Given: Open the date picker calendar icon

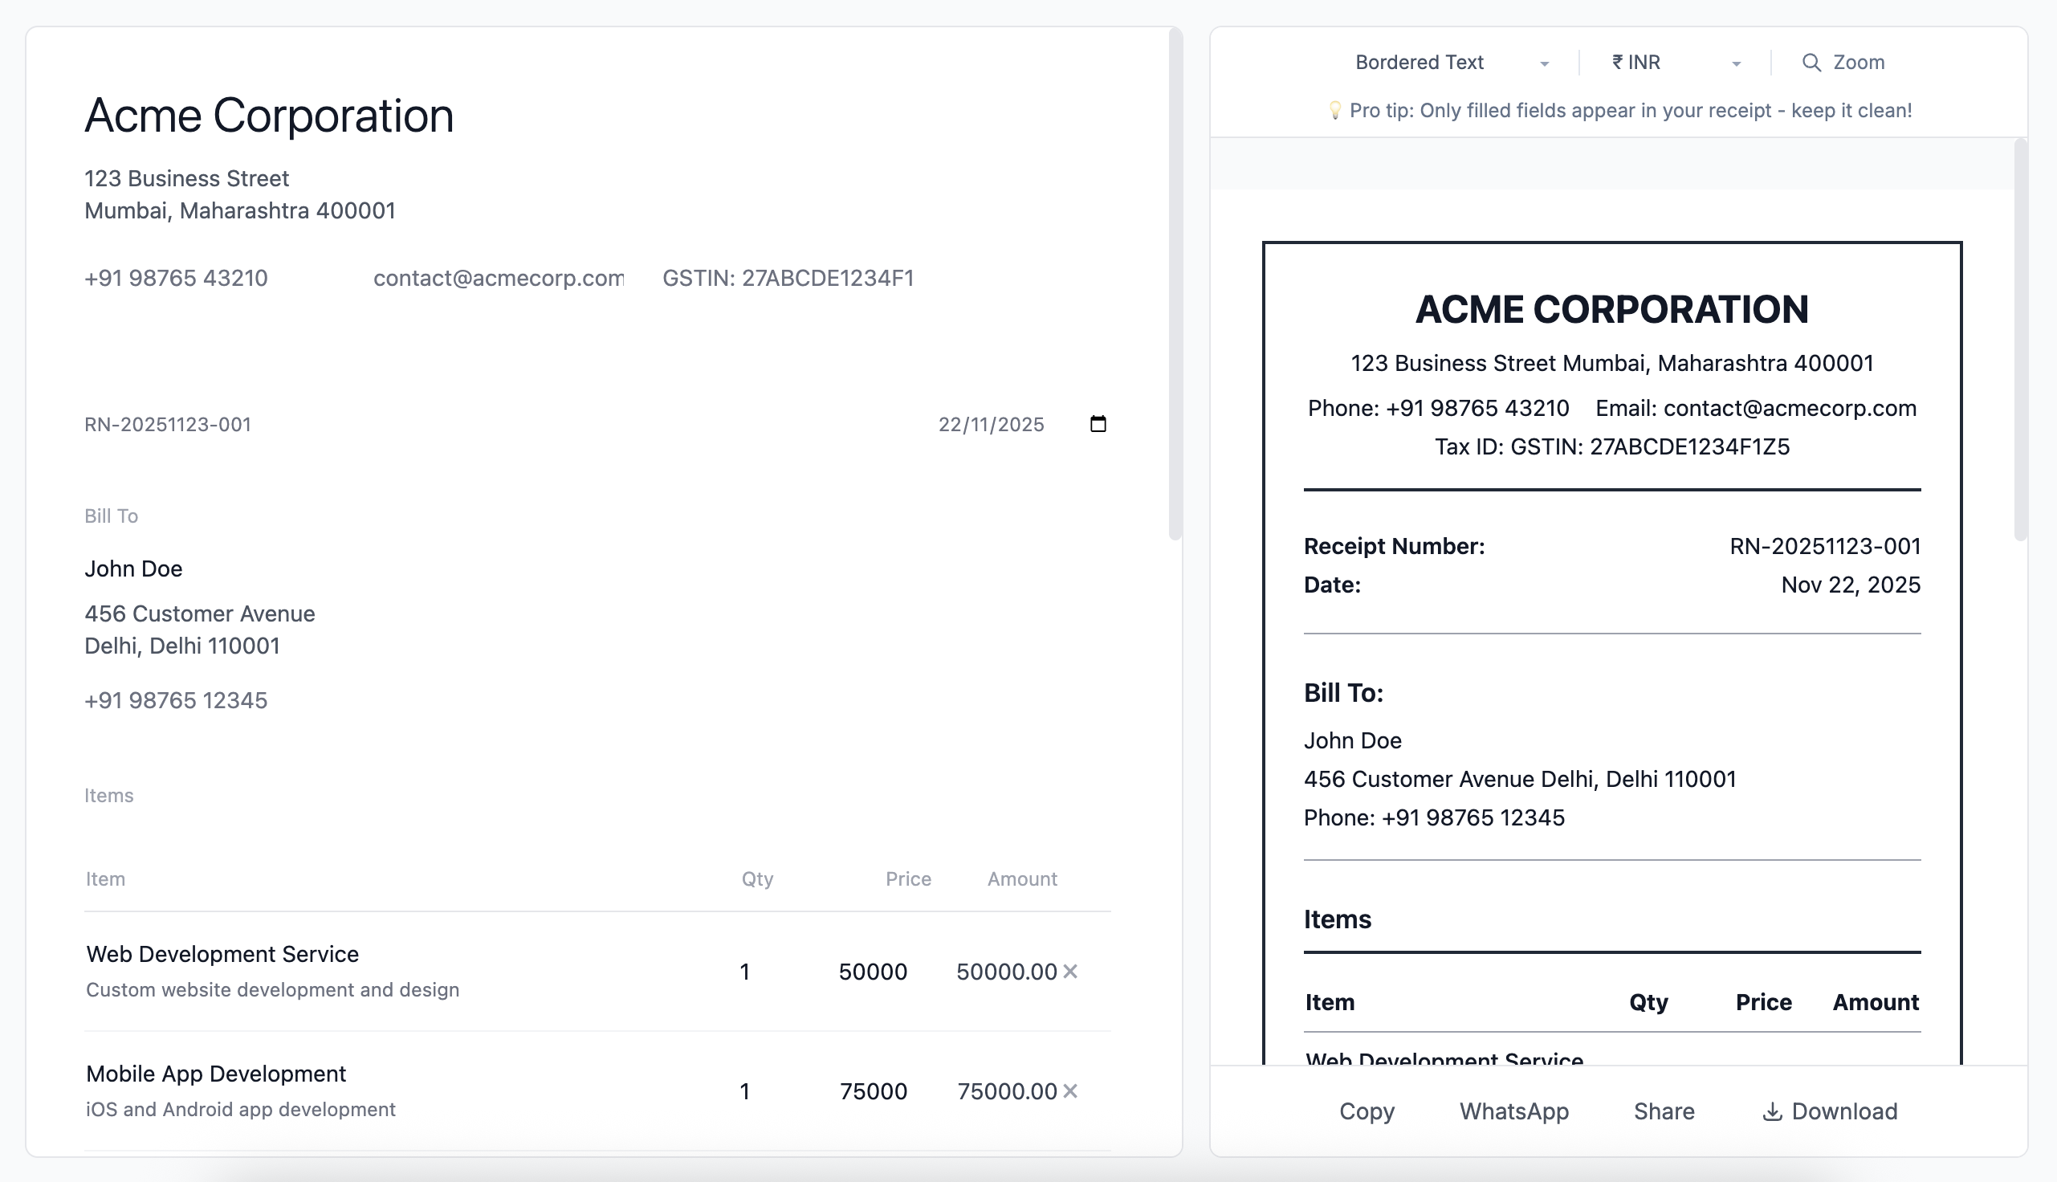Looking at the screenshot, I should [1097, 423].
